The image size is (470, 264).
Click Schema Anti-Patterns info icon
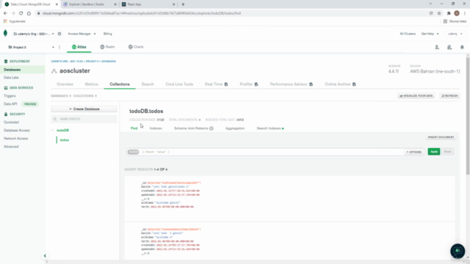211,128
